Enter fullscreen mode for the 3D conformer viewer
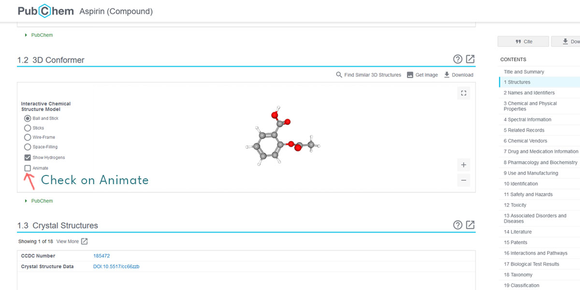Viewport: 580px width, 290px height. 463,93
